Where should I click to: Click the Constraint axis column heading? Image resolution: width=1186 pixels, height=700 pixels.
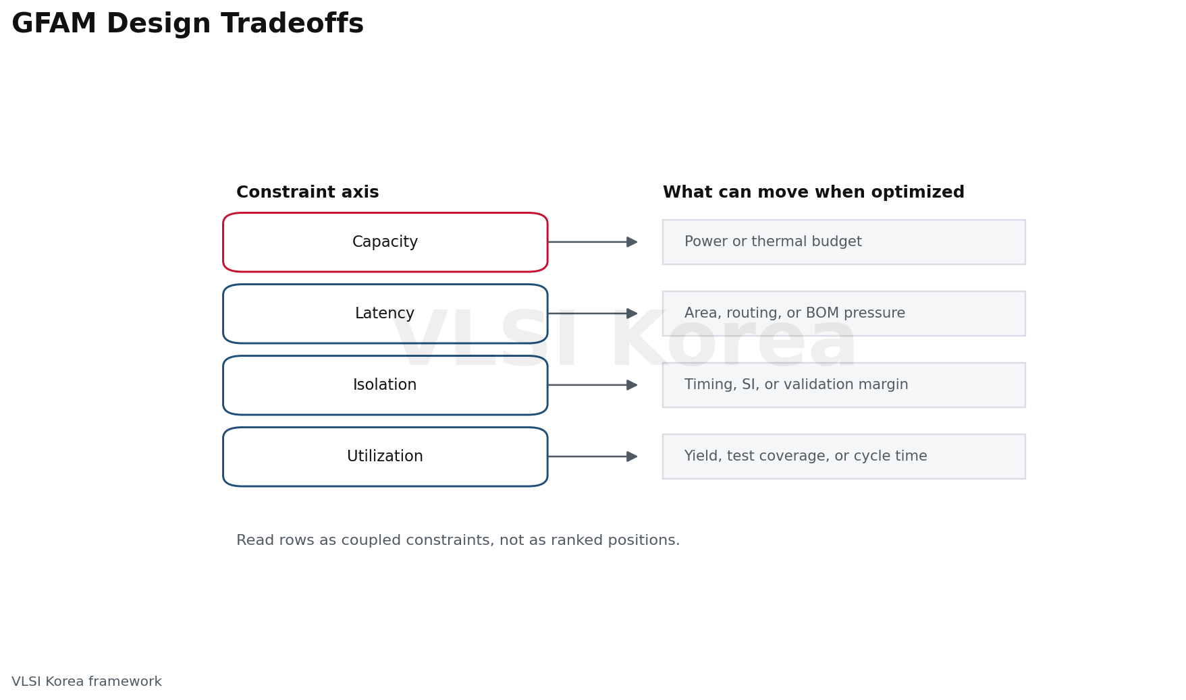[x=308, y=193]
